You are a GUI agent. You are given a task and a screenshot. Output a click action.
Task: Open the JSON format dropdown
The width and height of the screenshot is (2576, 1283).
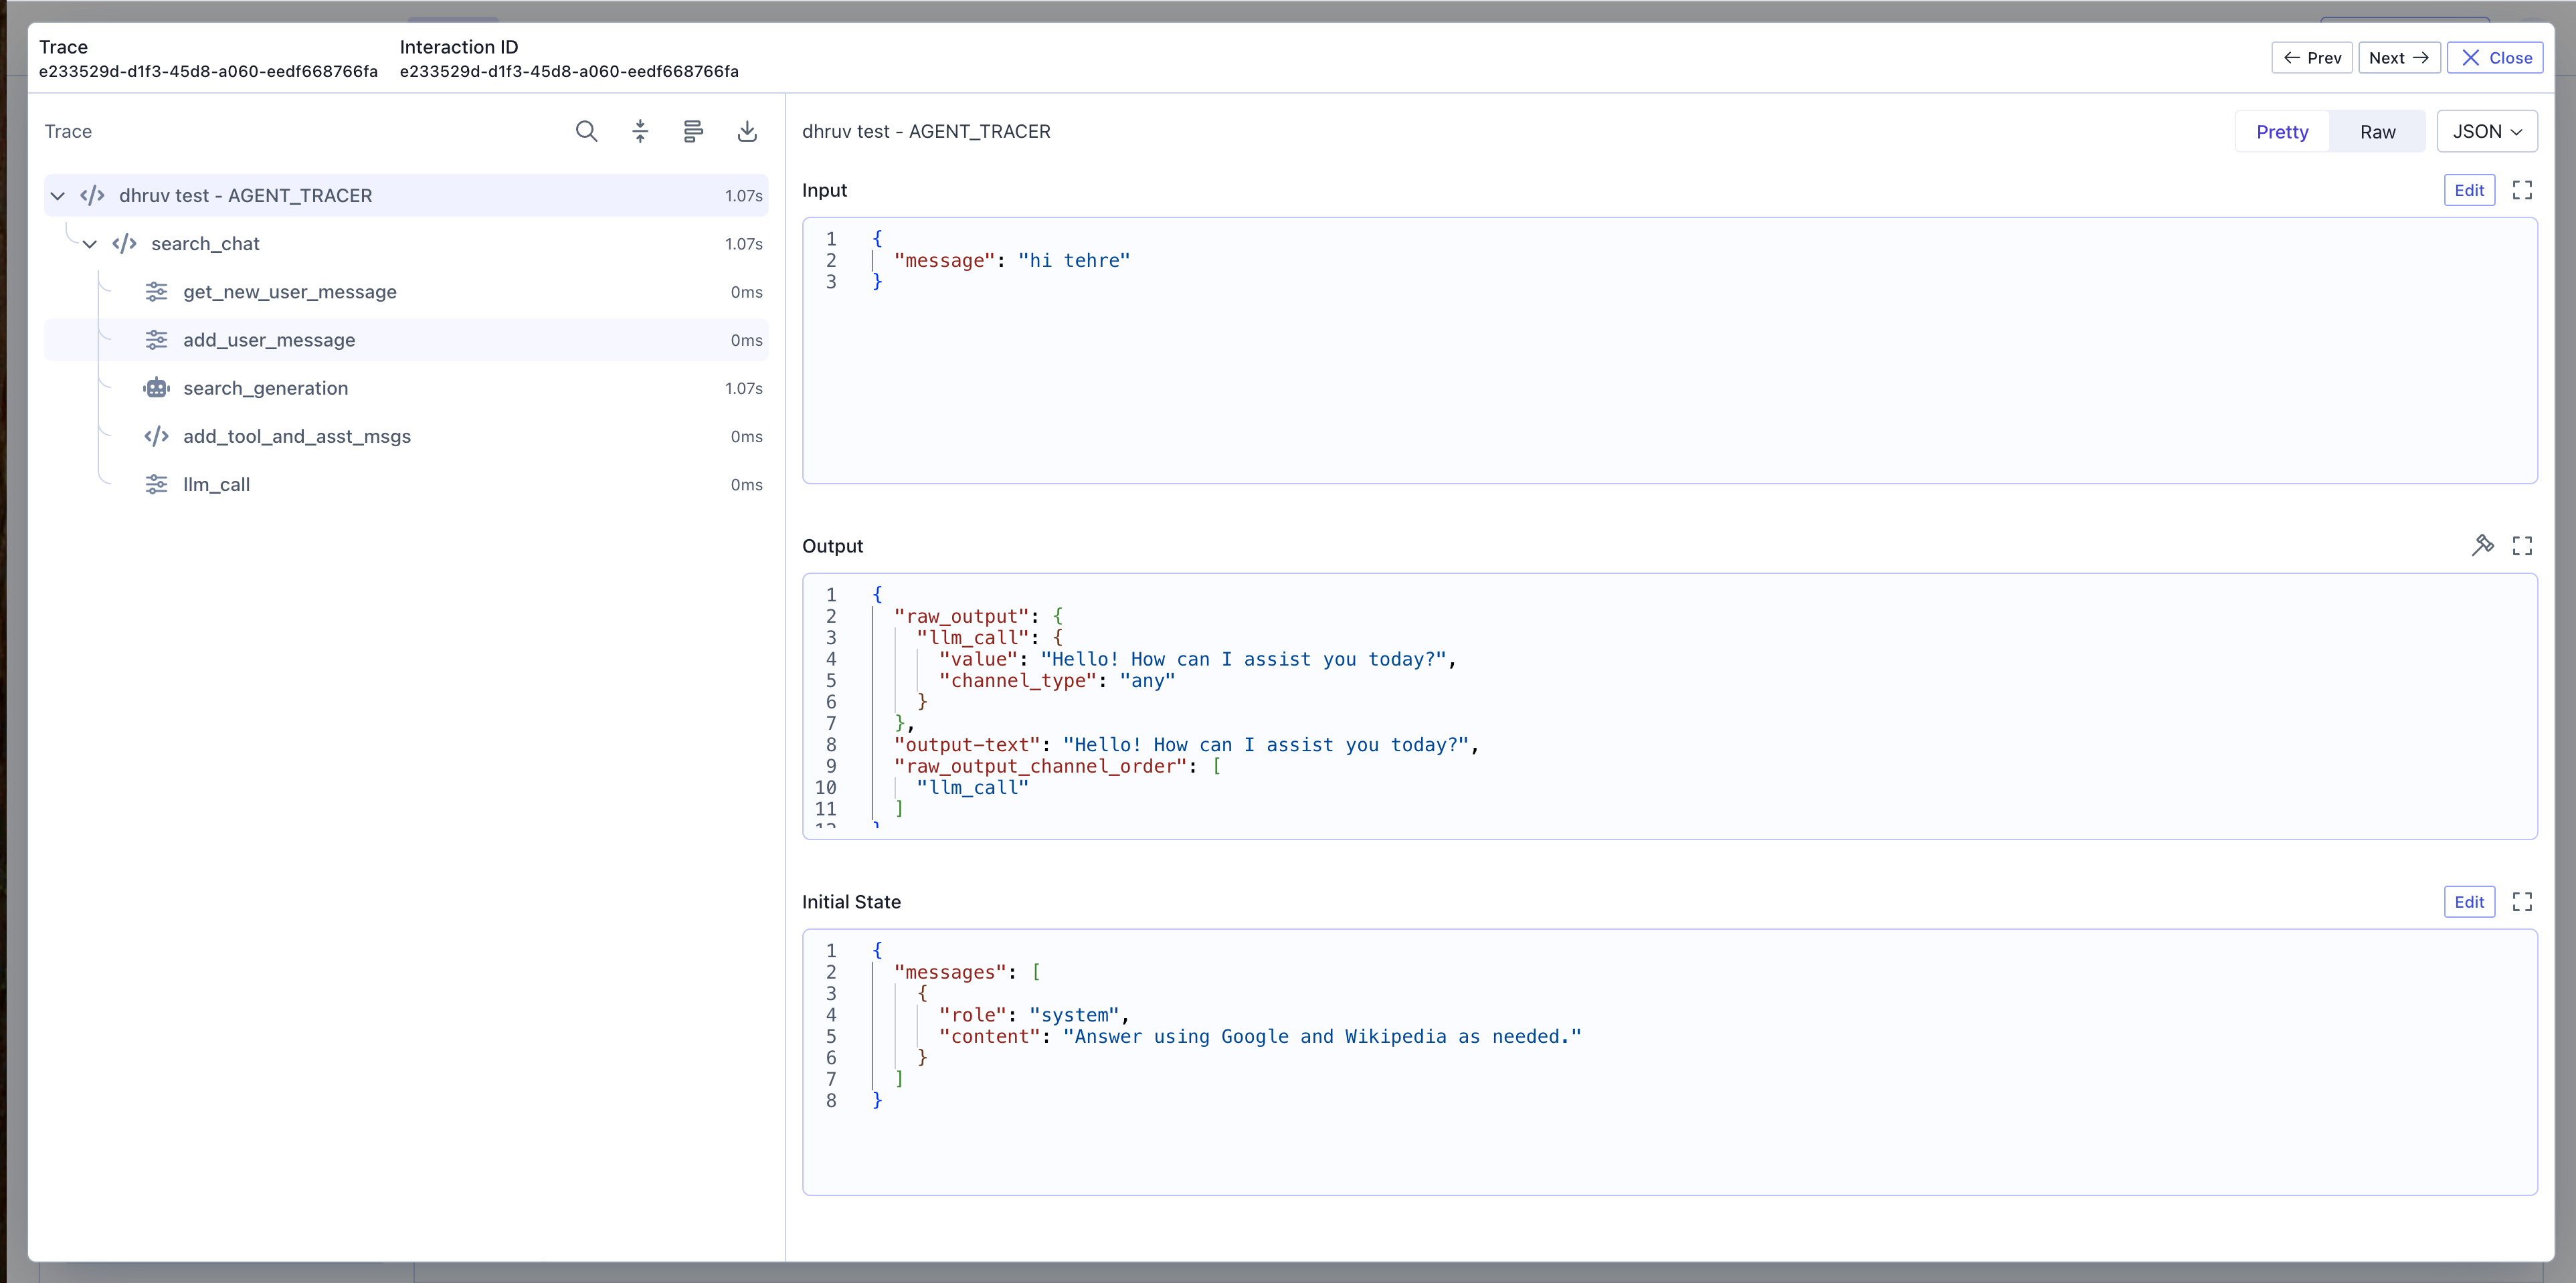tap(2486, 132)
